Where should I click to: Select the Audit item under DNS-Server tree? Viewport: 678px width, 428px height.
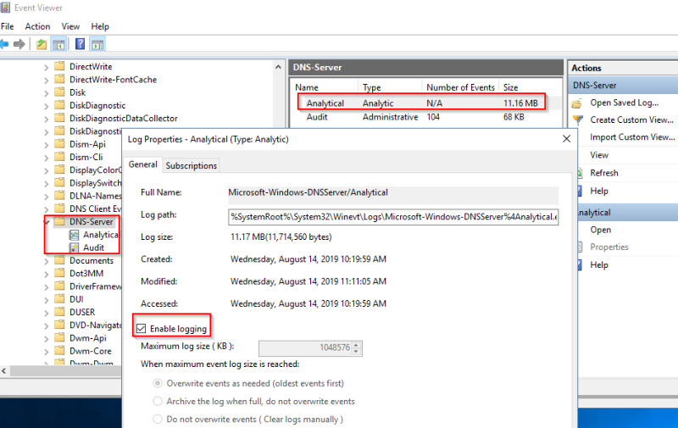(x=93, y=247)
